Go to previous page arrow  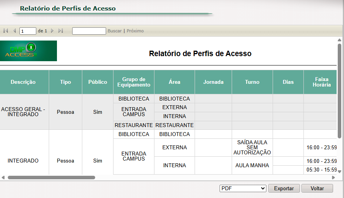(x=14, y=31)
